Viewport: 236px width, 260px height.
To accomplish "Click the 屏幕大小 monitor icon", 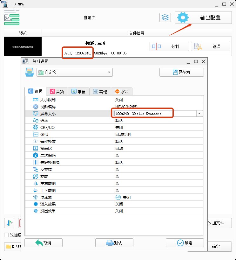I will [36, 114].
